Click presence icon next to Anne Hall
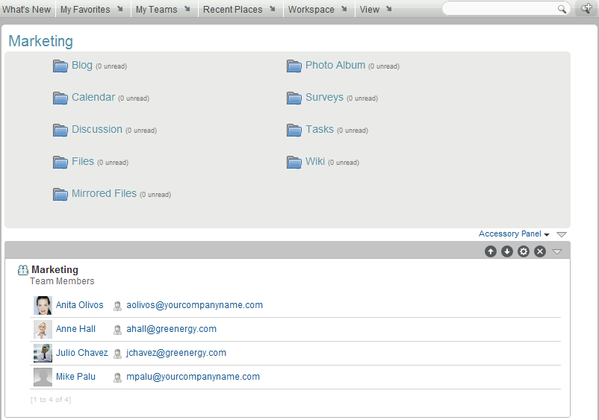 [x=118, y=330]
